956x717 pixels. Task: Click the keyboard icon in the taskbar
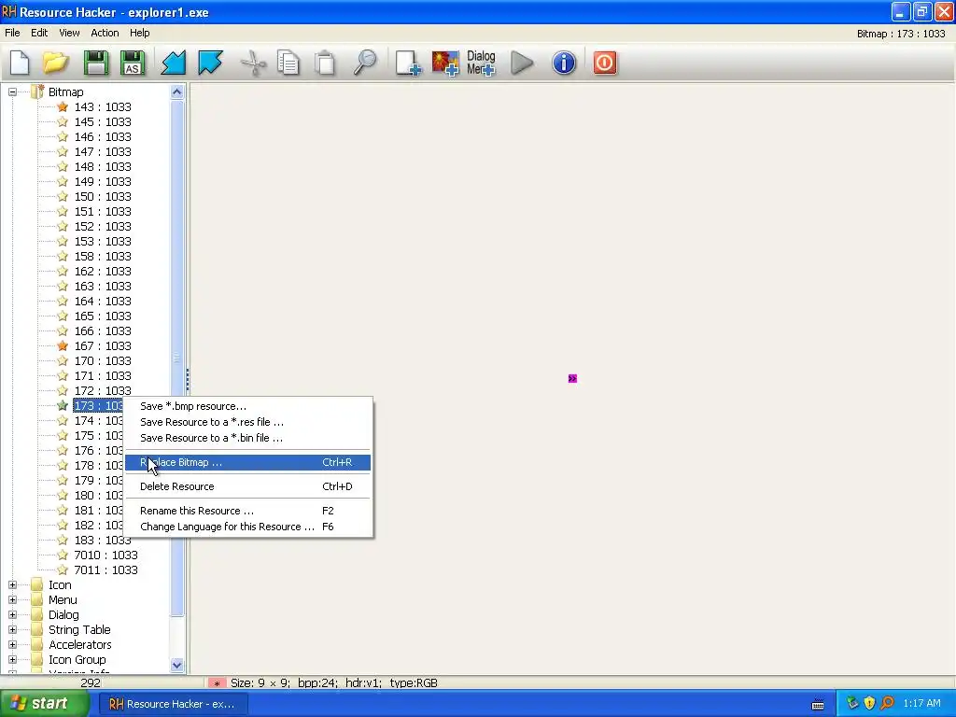818,705
